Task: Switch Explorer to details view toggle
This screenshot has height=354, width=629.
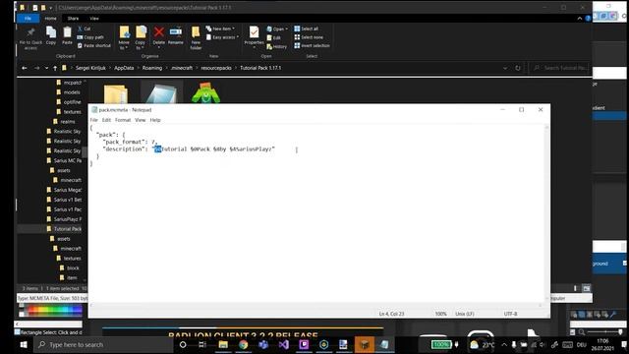Action: coord(575,288)
